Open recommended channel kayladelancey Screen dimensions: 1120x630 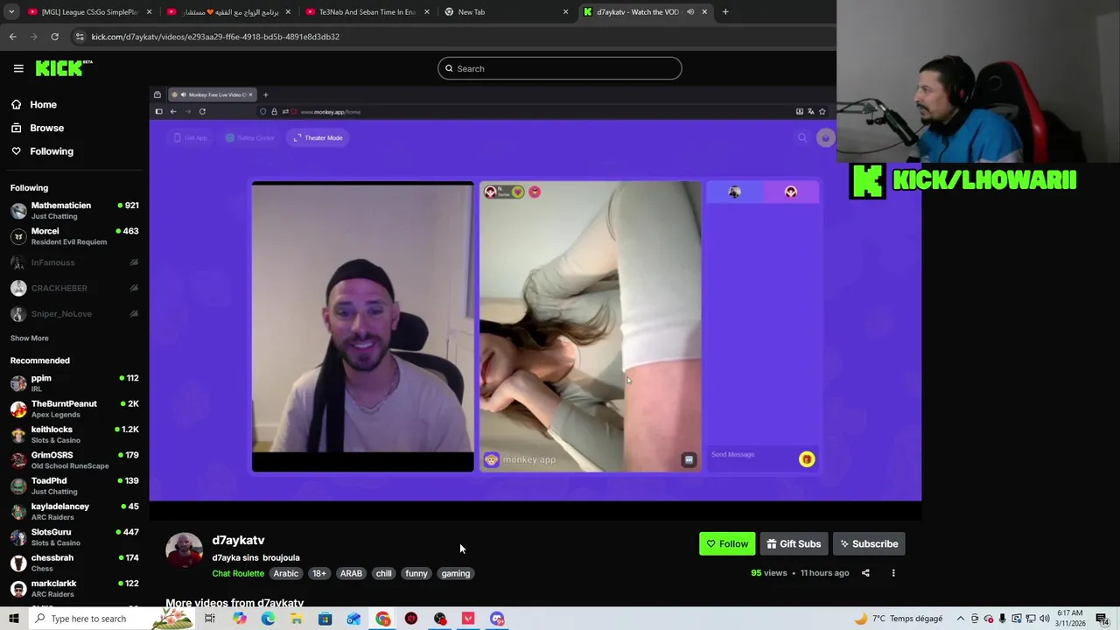(x=74, y=511)
